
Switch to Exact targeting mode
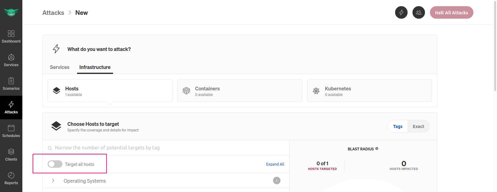(418, 126)
